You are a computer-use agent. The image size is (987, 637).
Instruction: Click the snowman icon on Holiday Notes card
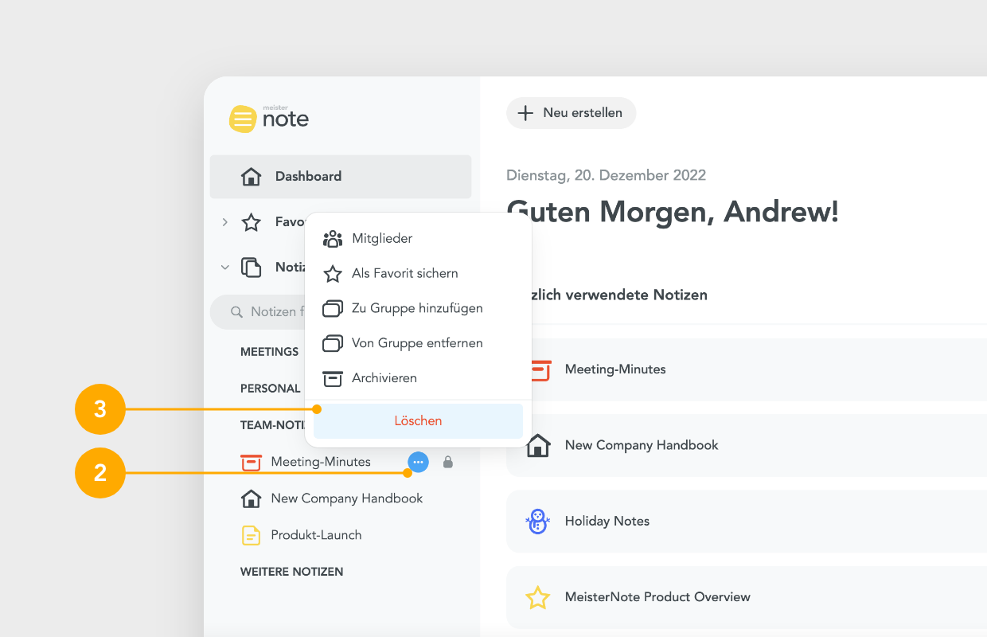tap(538, 522)
